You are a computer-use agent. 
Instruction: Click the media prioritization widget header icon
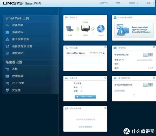(66, 108)
